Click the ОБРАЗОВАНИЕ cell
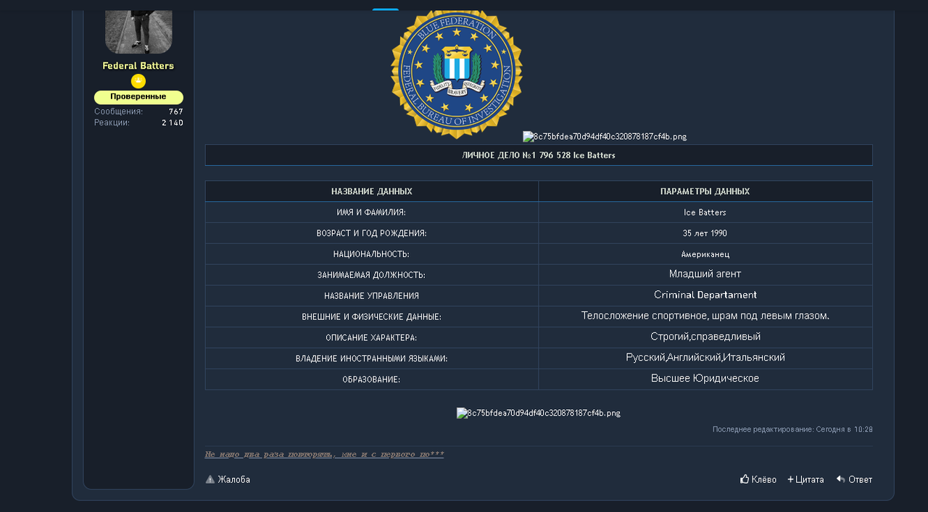Viewport: 928px width, 512px height. click(372, 379)
